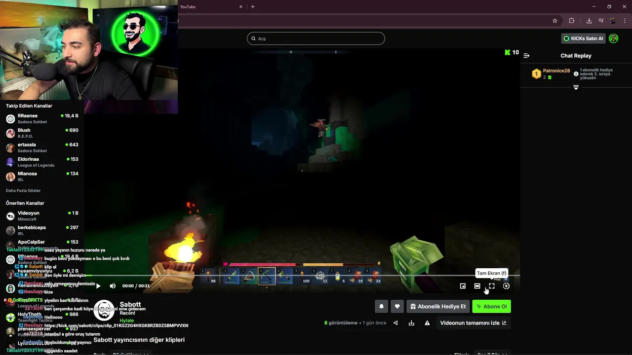Collapse the Chat Replay panel with arrow icon
This screenshot has width=632, height=355.
526,56
